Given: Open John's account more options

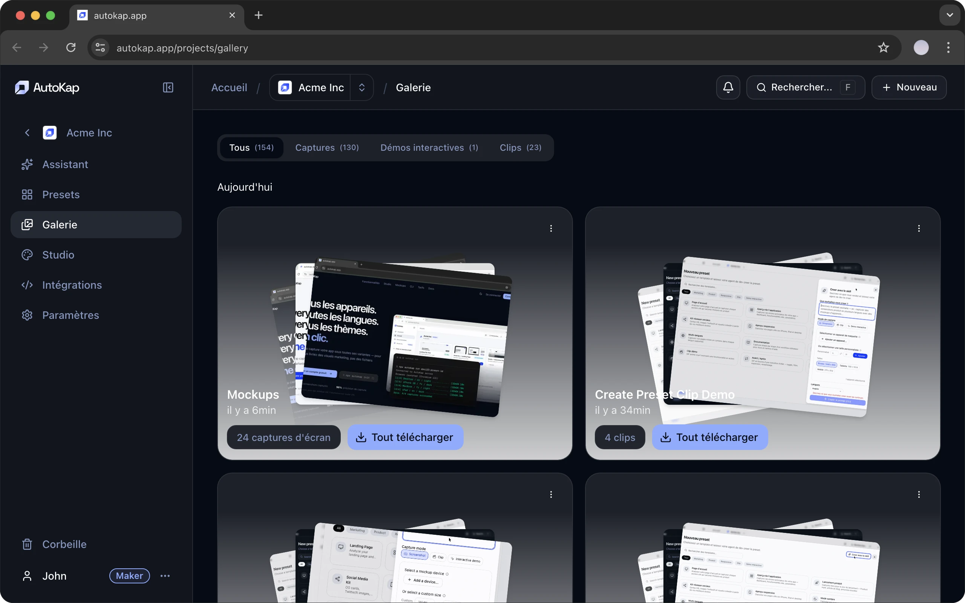Looking at the screenshot, I should (x=165, y=576).
